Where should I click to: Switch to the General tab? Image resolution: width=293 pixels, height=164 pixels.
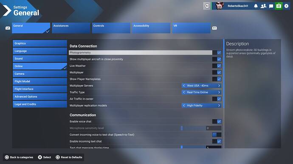[31, 28]
